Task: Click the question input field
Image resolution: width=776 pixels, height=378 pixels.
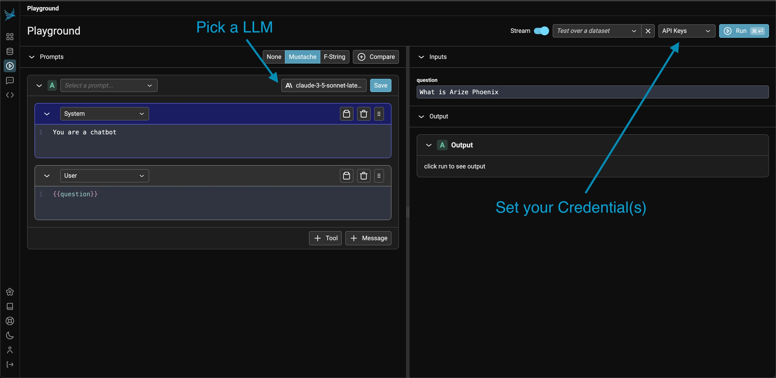Action: point(592,92)
